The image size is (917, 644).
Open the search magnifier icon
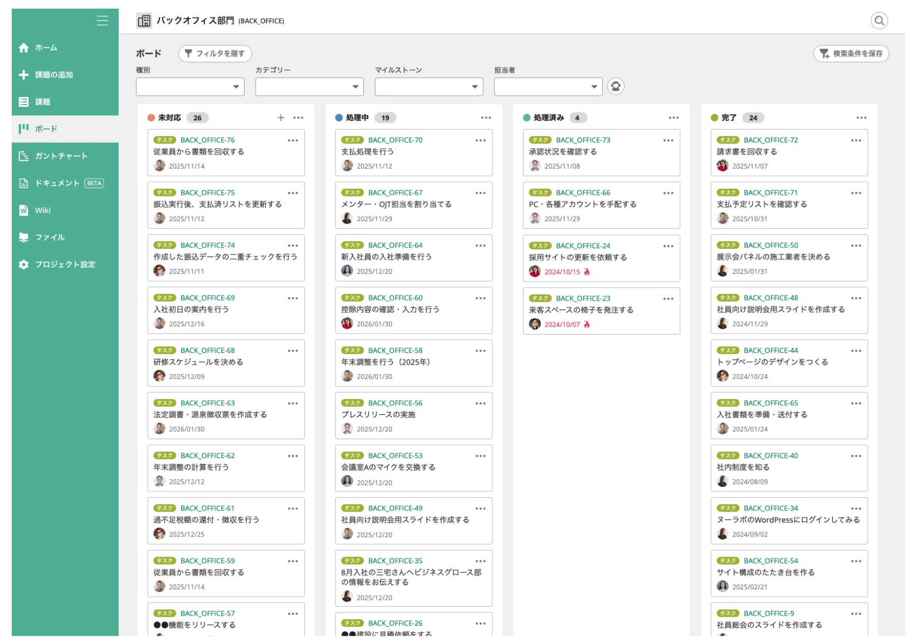(x=879, y=21)
